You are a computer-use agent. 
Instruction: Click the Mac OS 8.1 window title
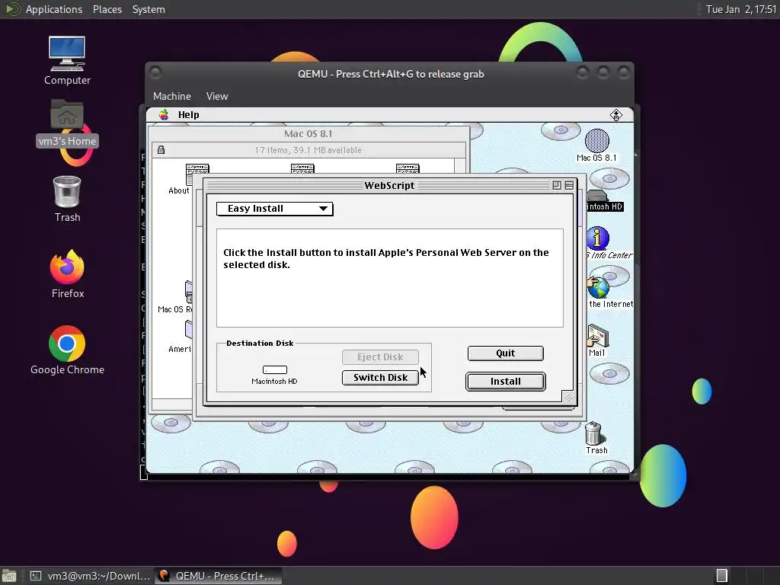(x=308, y=134)
